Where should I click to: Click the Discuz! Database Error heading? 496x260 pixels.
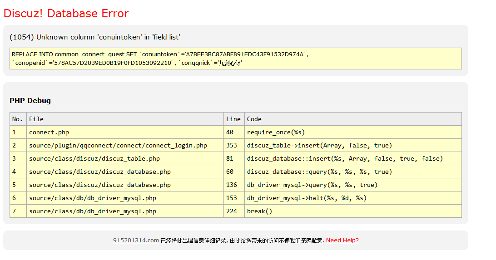66,14
